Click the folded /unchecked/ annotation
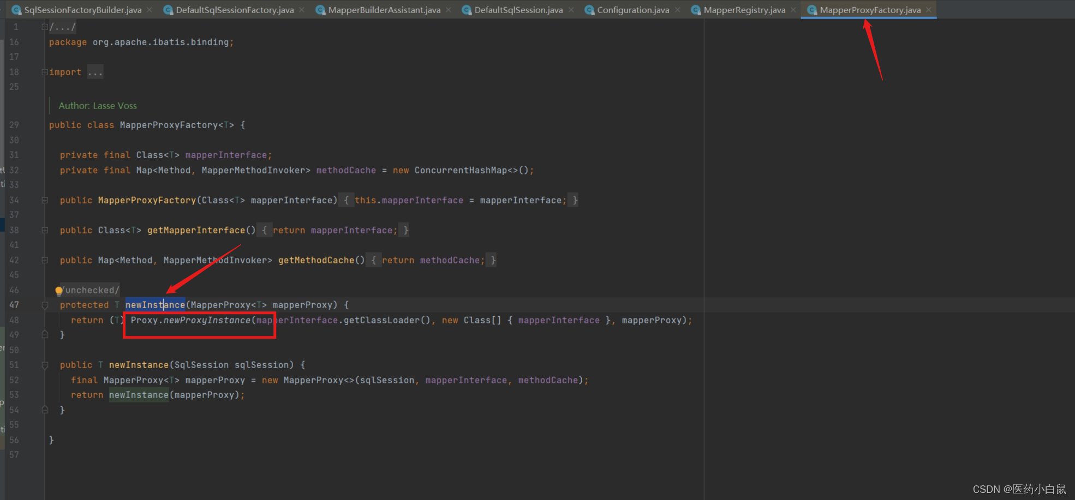This screenshot has height=500, width=1075. [89, 290]
